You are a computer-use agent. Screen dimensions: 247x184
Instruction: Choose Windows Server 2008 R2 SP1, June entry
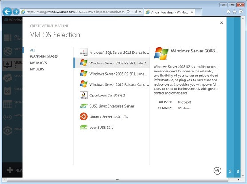tap(112, 74)
